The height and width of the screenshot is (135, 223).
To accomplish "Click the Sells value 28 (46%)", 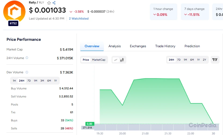I will click(67, 128).
